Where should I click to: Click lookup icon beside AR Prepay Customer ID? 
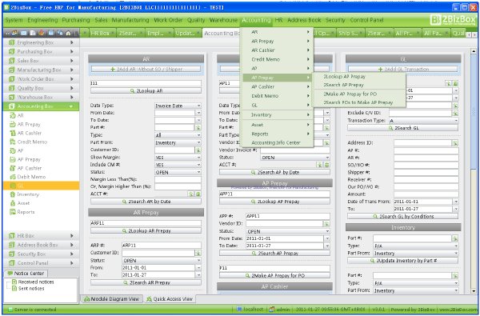[198, 253]
